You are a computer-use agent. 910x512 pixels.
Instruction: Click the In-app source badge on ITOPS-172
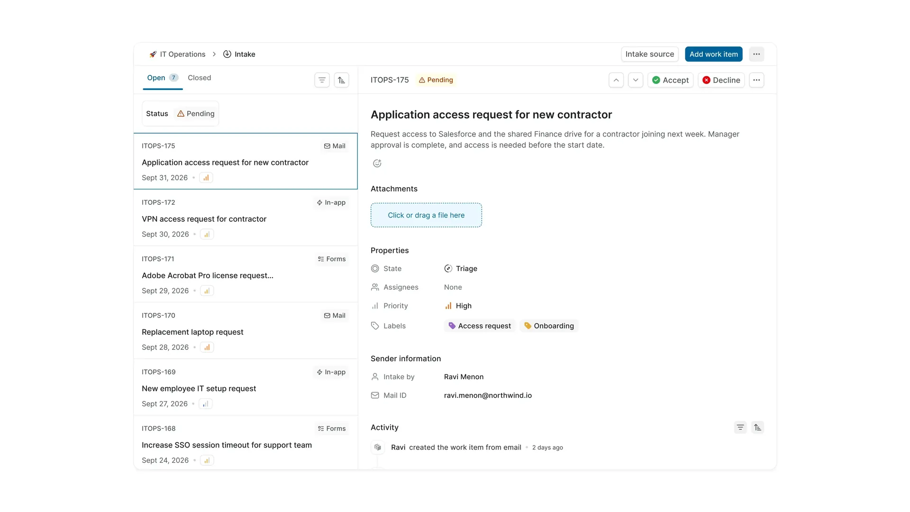pyautogui.click(x=331, y=202)
